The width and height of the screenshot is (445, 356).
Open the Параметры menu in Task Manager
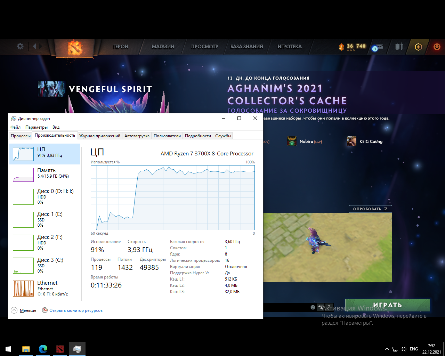[x=37, y=127]
